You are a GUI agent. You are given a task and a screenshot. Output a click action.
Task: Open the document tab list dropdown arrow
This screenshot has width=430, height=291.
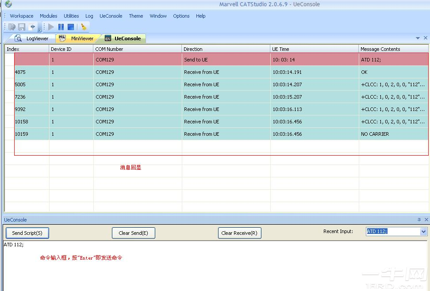pos(418,38)
